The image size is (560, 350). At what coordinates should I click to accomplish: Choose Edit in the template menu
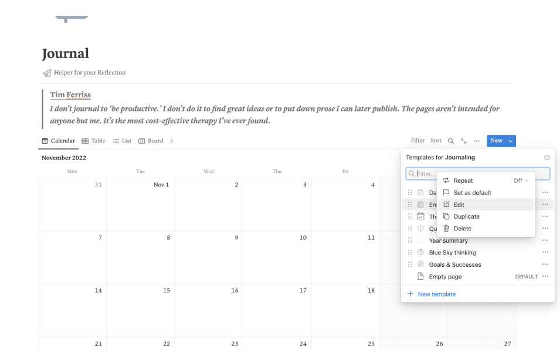(486, 205)
